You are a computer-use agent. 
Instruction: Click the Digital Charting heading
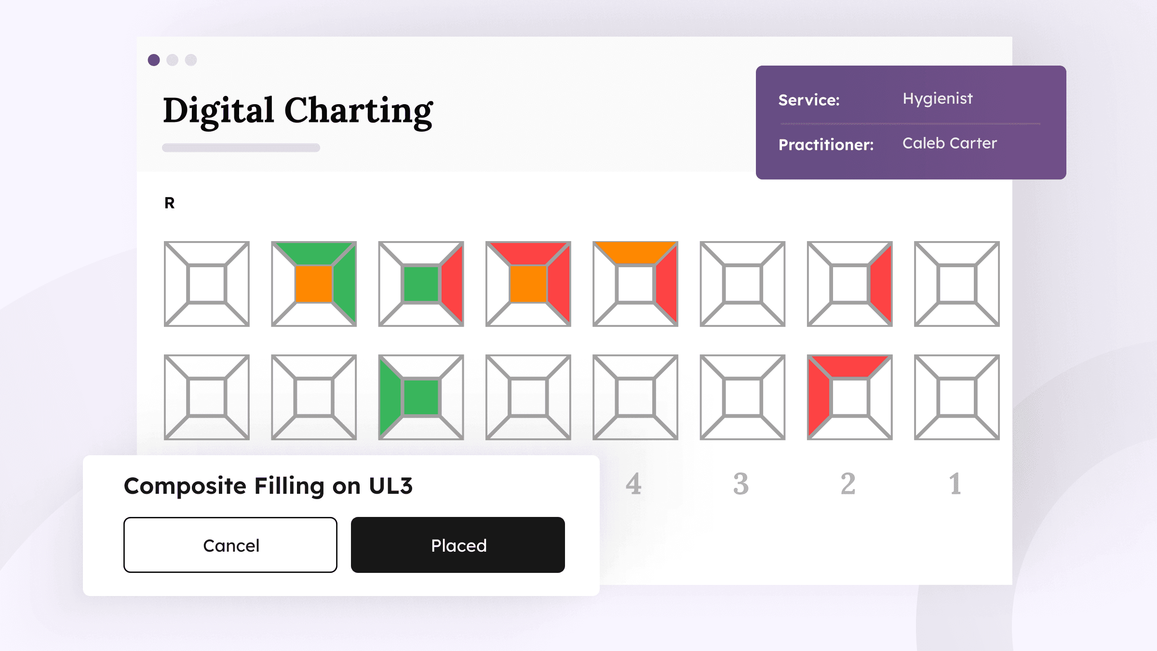[x=296, y=111]
